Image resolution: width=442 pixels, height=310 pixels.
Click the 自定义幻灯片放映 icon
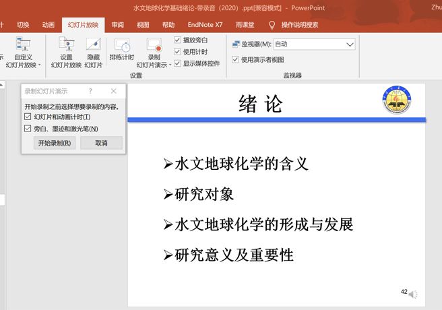click(24, 44)
